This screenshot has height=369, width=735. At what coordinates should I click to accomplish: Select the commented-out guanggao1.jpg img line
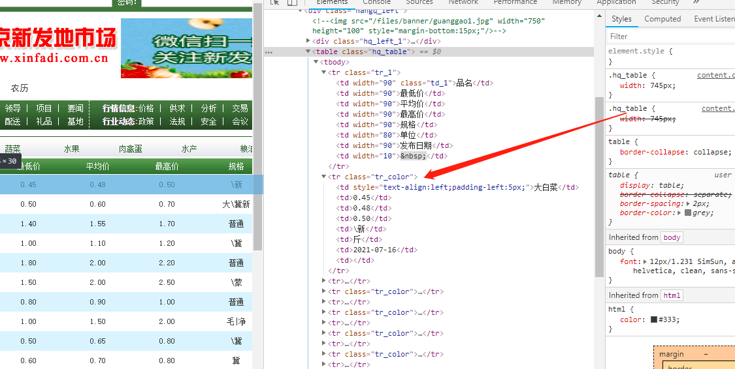click(429, 25)
